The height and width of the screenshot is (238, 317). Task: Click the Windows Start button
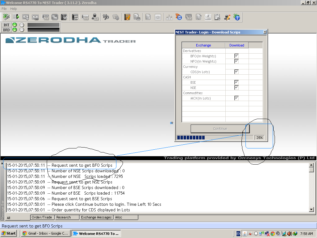point(8,233)
